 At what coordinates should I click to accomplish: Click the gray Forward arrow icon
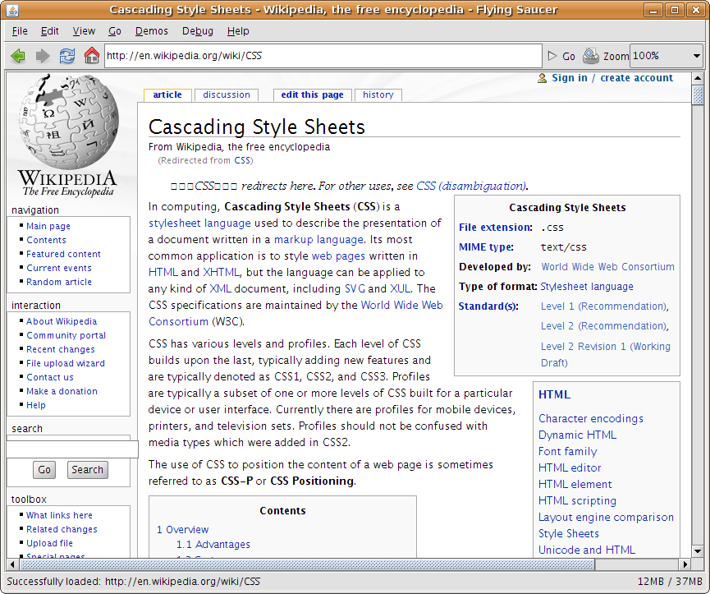click(43, 56)
